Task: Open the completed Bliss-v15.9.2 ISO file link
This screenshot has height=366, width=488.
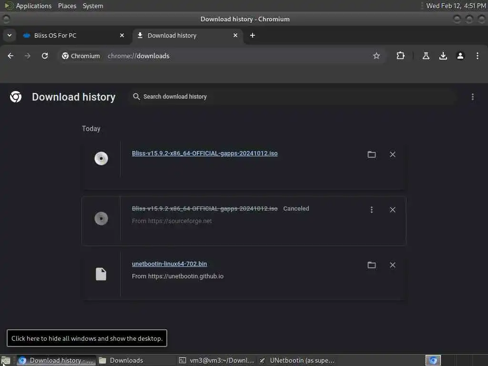Action: (x=204, y=153)
